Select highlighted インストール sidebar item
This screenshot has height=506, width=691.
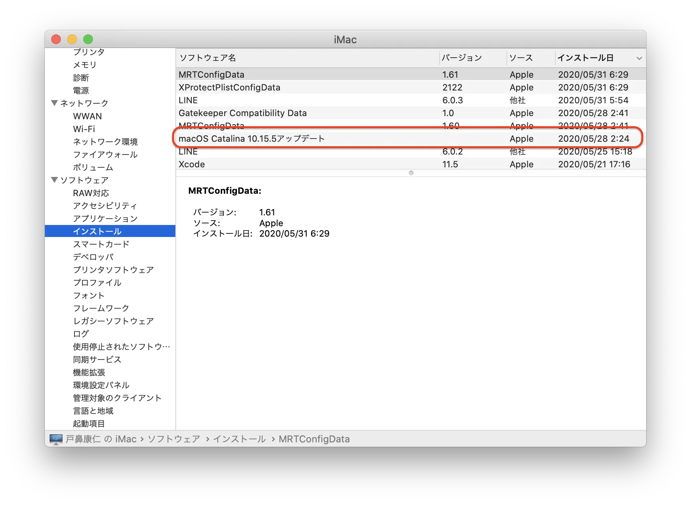point(110,231)
